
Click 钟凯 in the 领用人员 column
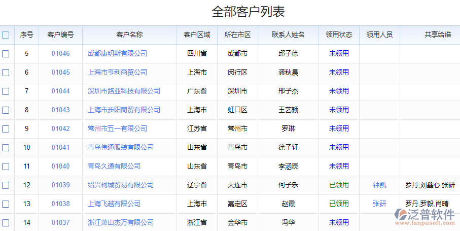tap(379, 185)
